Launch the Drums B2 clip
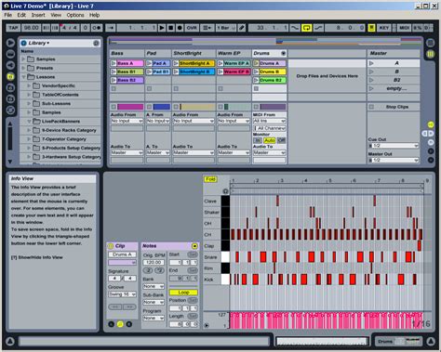Viewport: 441px width, 352px height. pyautogui.click(x=270, y=80)
